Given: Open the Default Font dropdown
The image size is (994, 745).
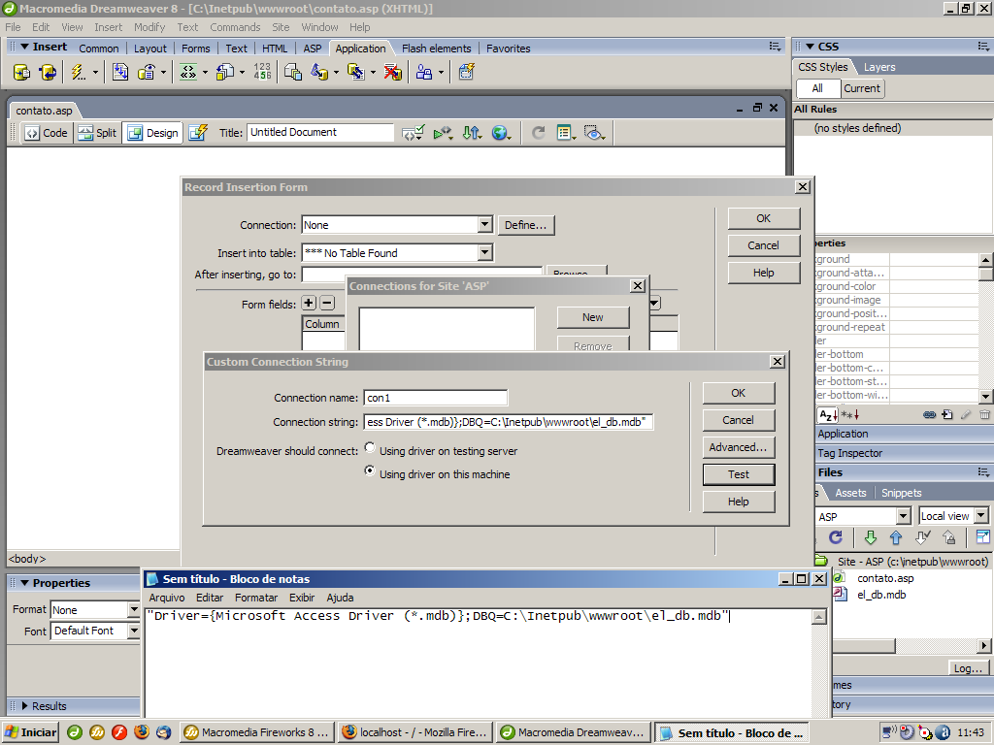Looking at the screenshot, I should [x=134, y=631].
